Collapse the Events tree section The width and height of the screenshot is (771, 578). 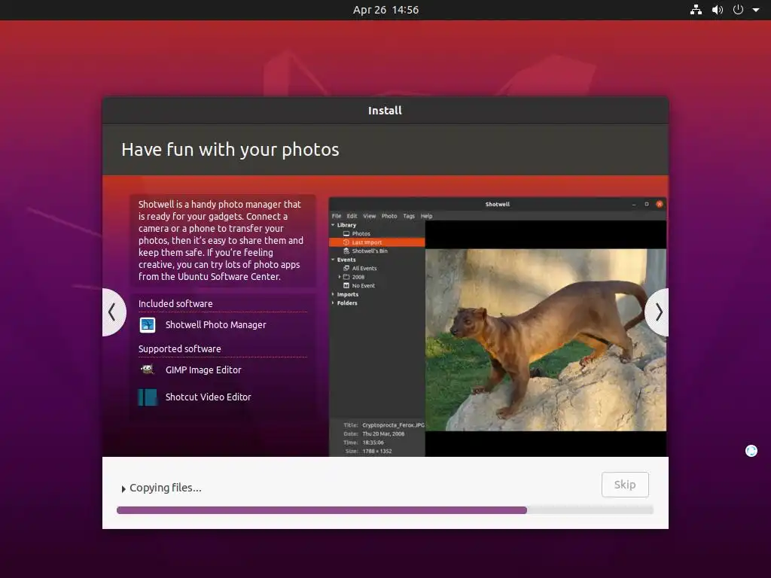pyautogui.click(x=333, y=260)
